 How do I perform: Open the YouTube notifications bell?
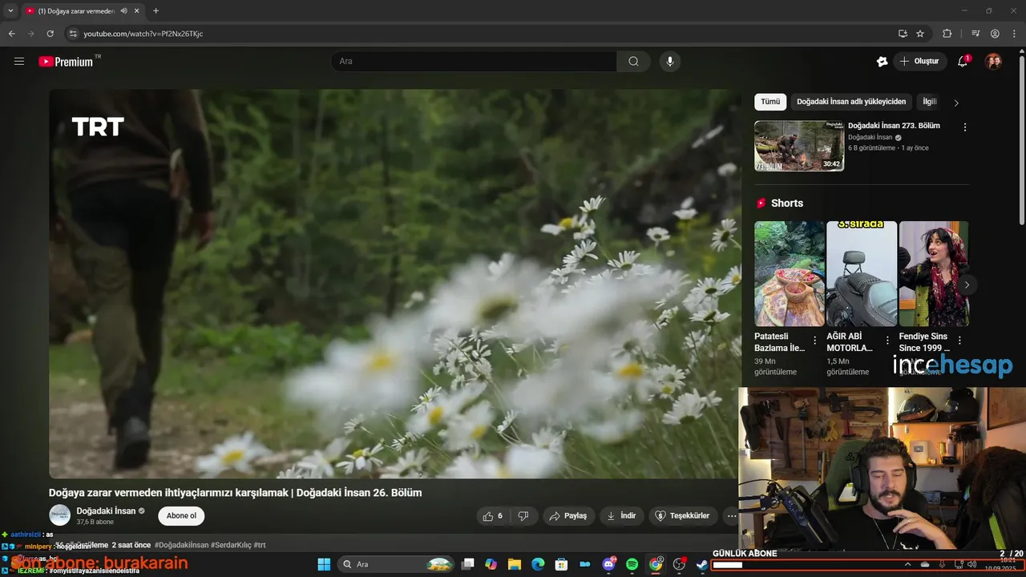963,61
